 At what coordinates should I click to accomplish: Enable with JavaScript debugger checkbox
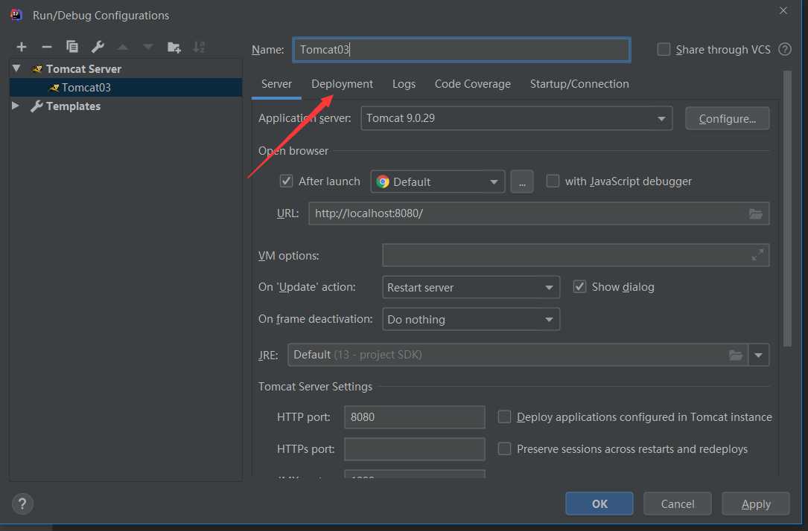[x=553, y=181]
